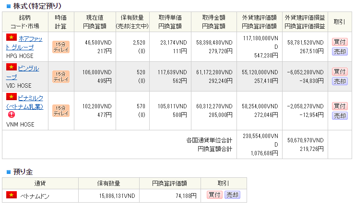The width and height of the screenshot is (355, 207).
Task: Click 売却 button for HPG HOSE
Action: point(340,52)
